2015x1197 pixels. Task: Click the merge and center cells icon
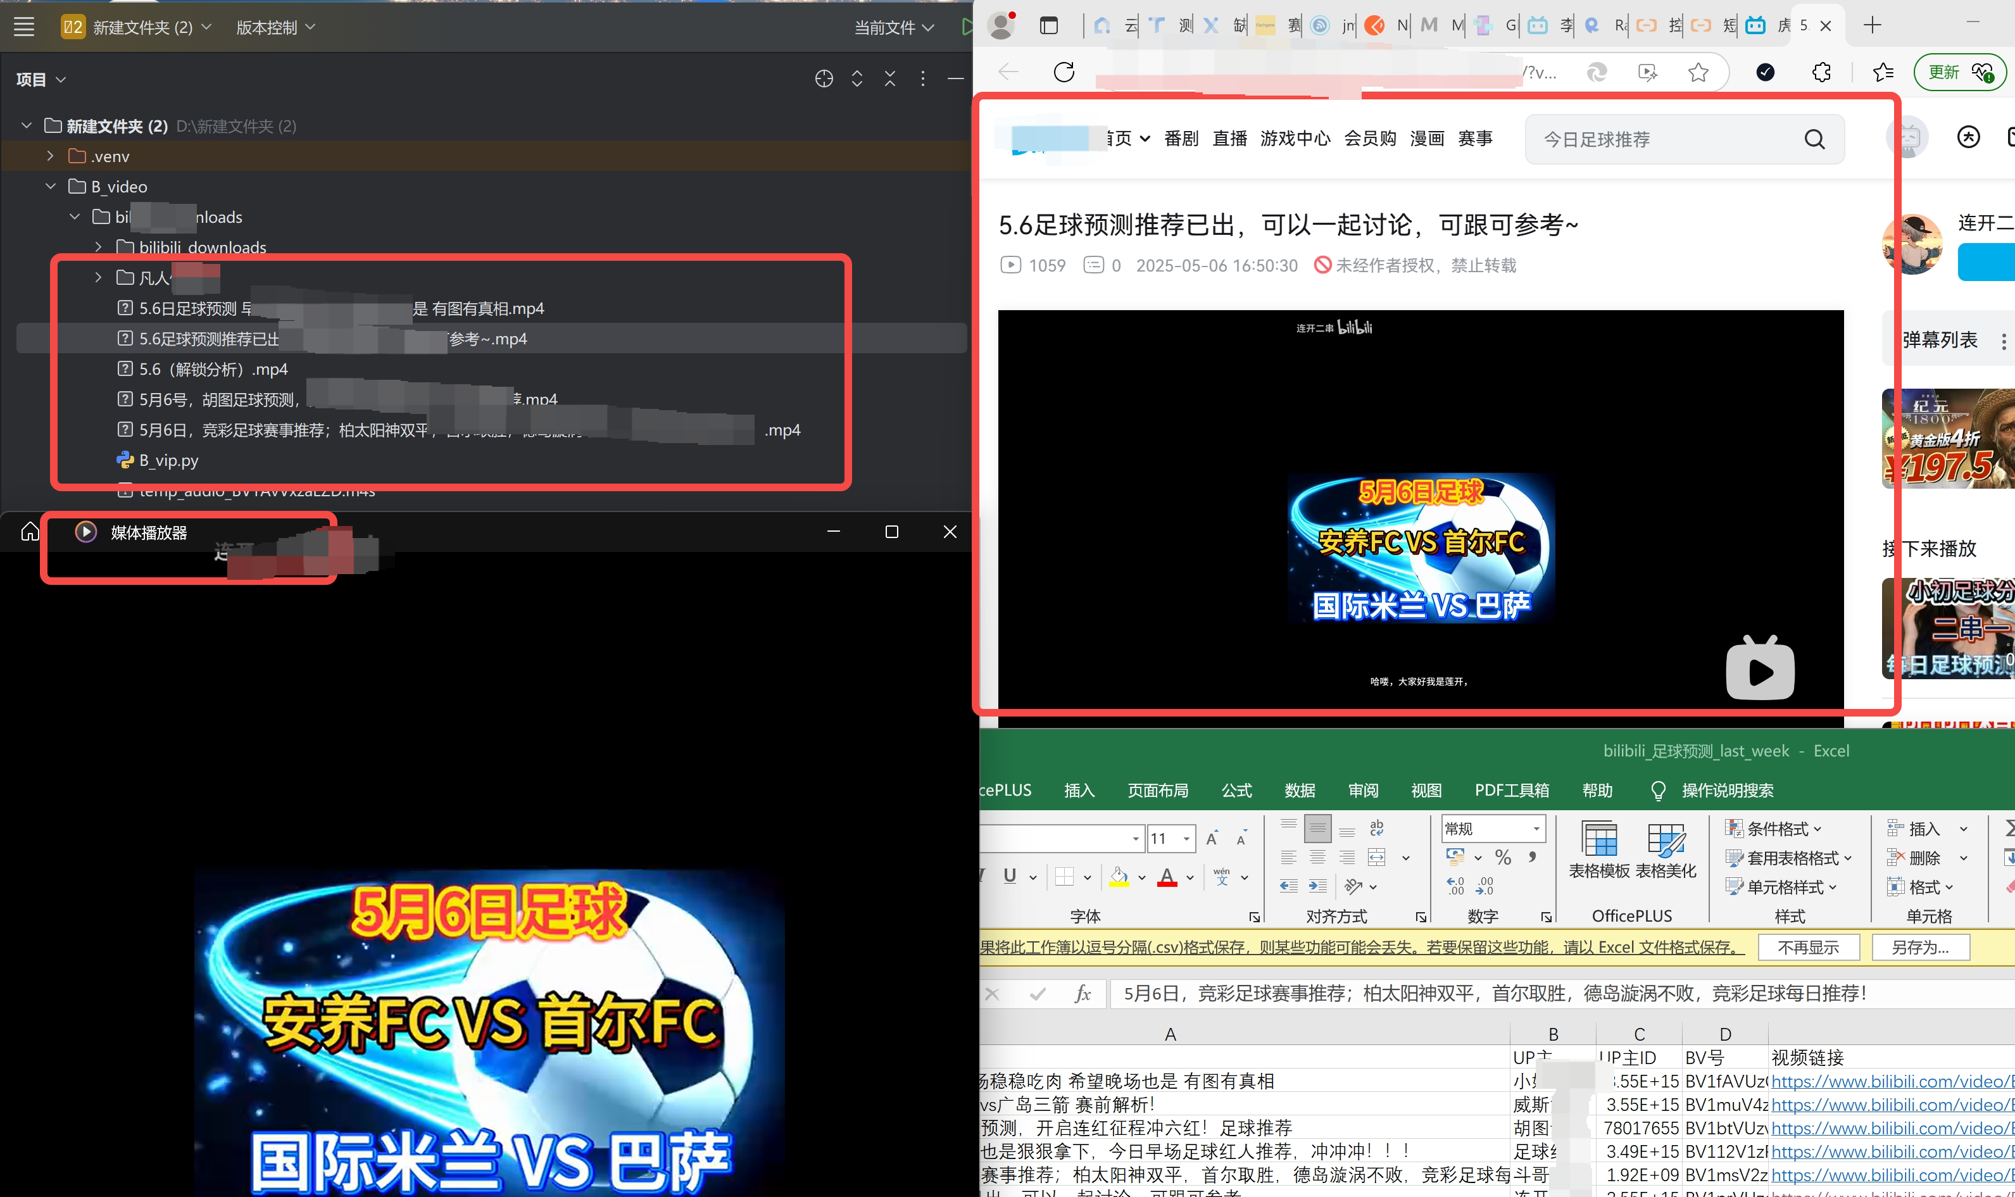click(x=1376, y=856)
